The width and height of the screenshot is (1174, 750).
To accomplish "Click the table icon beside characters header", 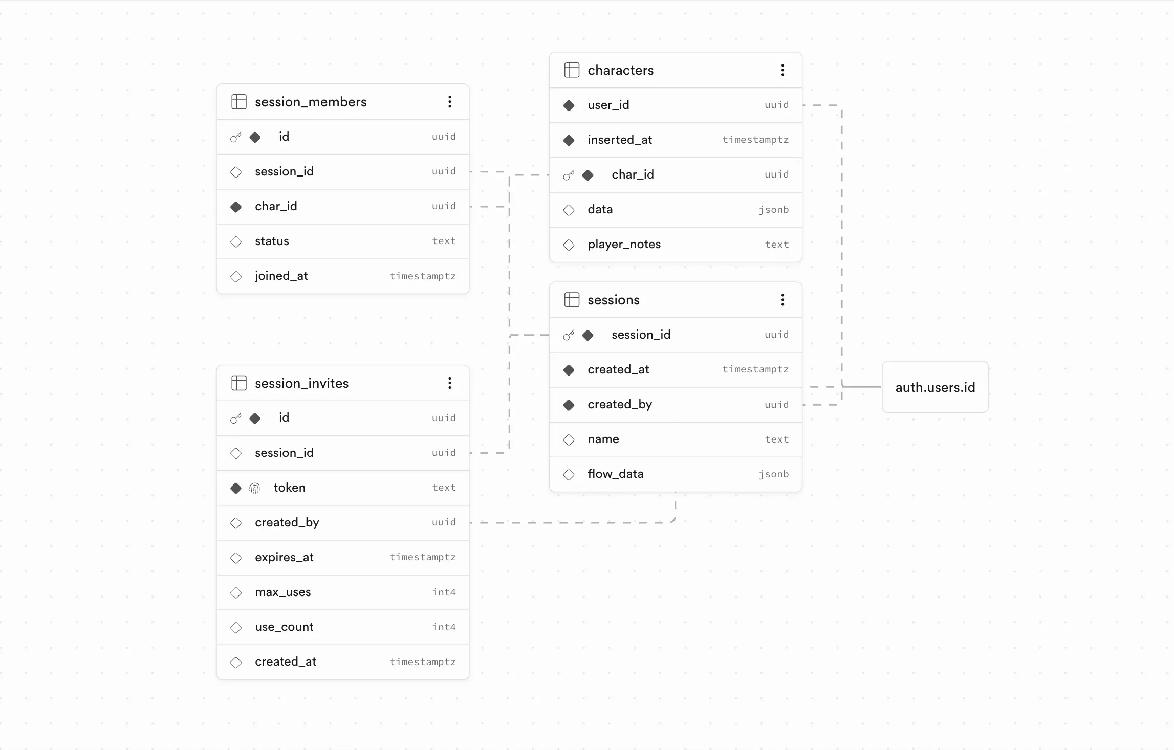I will (x=572, y=70).
